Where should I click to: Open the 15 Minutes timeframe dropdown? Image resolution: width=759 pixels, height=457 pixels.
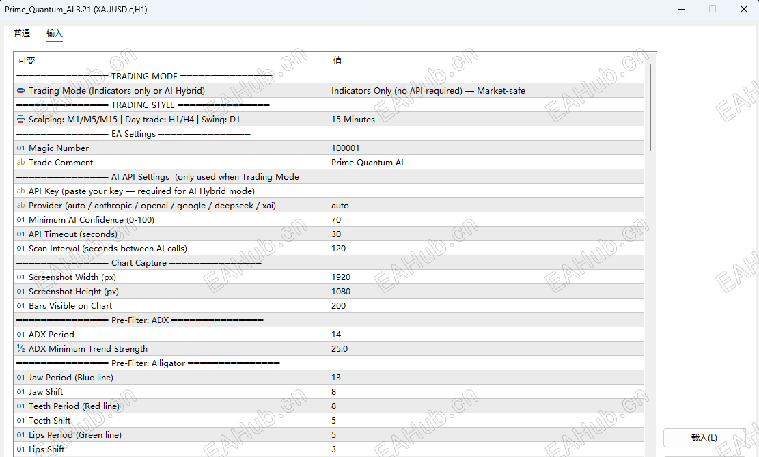(x=486, y=119)
